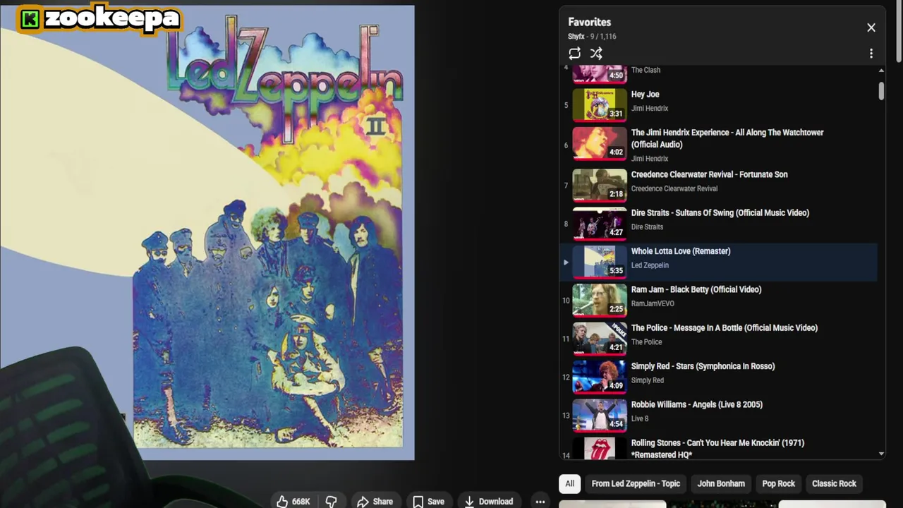Click Dire Straits - Sultans Of Swing title
The width and height of the screenshot is (903, 508).
(720, 213)
